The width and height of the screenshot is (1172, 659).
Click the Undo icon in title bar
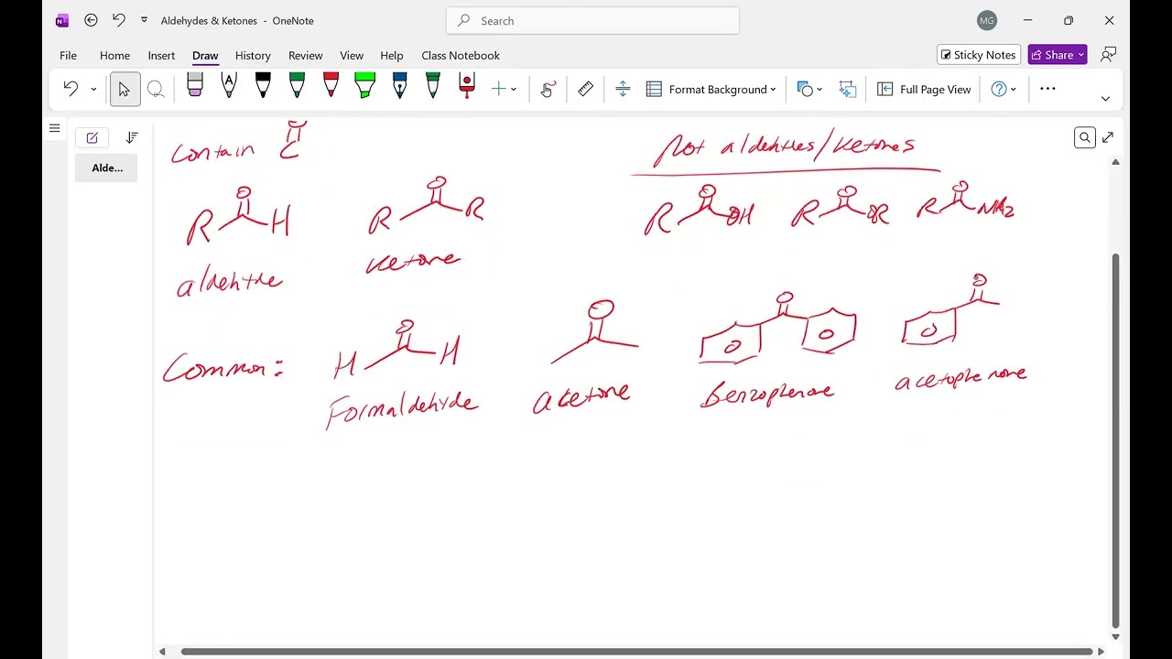click(118, 20)
